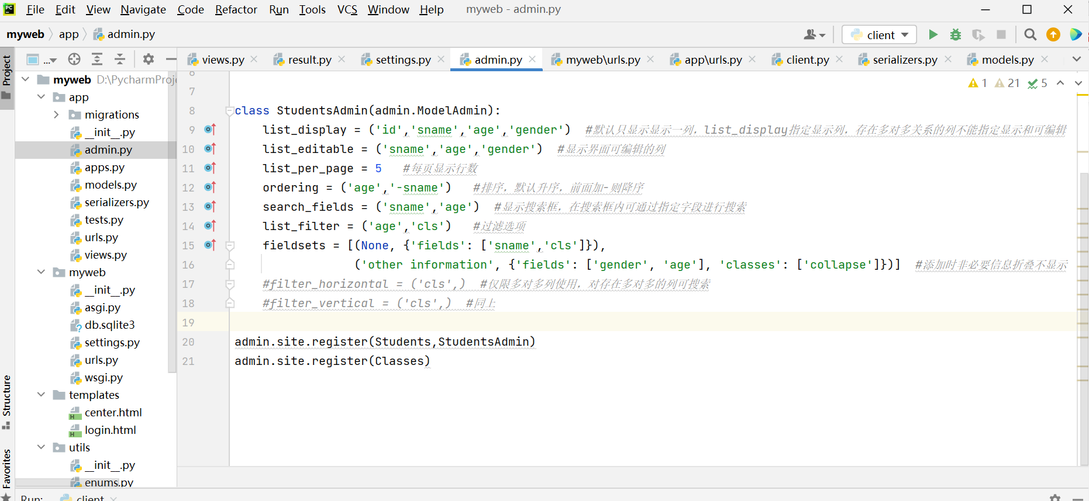Image resolution: width=1089 pixels, height=501 pixels.
Task: Close the result.py tab
Action: [342, 59]
